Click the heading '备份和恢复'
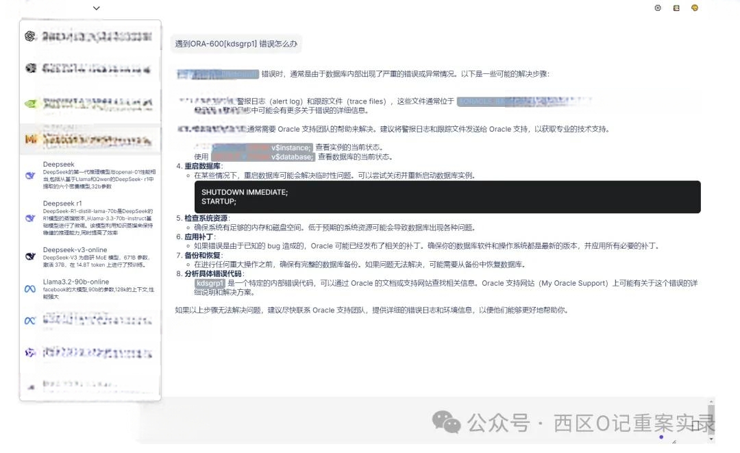 click(x=202, y=256)
